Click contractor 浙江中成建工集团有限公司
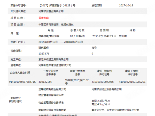Screen dimensions: 155x116 tap(53, 59)
